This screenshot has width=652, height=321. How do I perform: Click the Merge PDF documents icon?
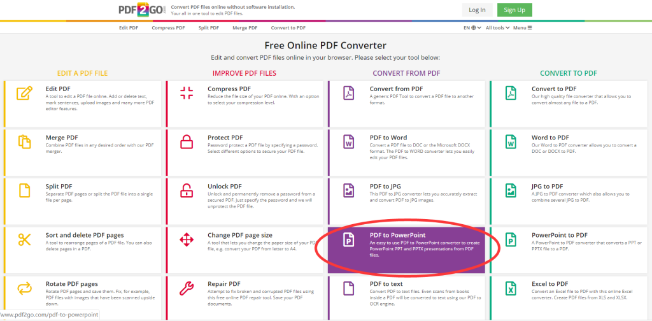coord(25,142)
